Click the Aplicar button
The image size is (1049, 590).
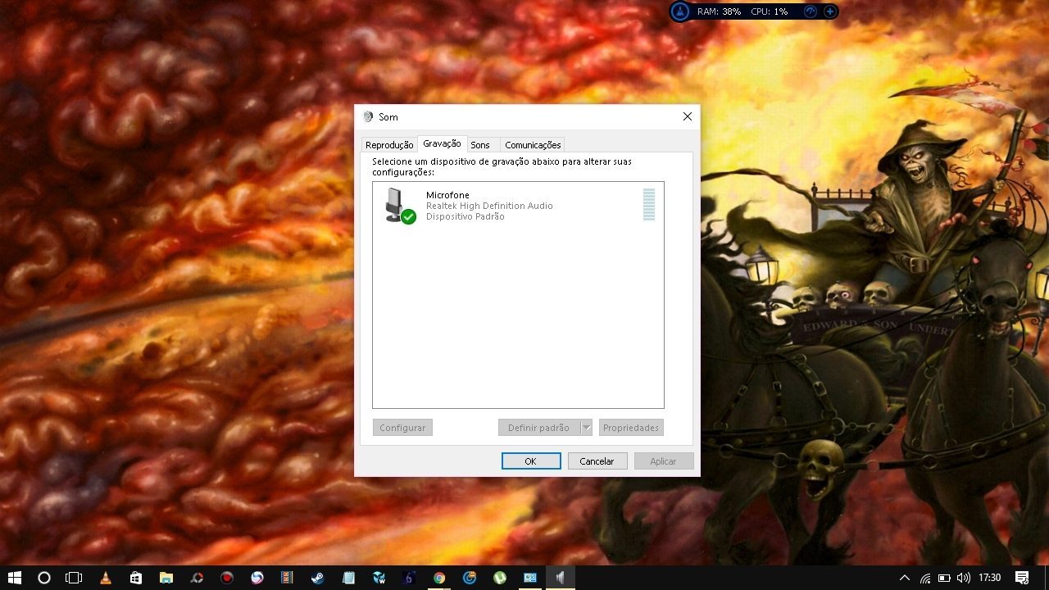(664, 461)
